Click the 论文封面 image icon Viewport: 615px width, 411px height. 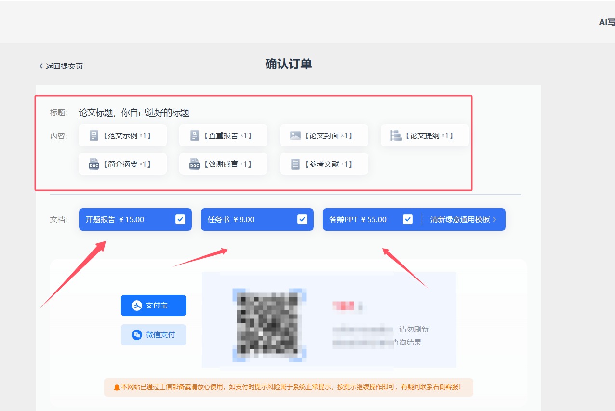[295, 136]
